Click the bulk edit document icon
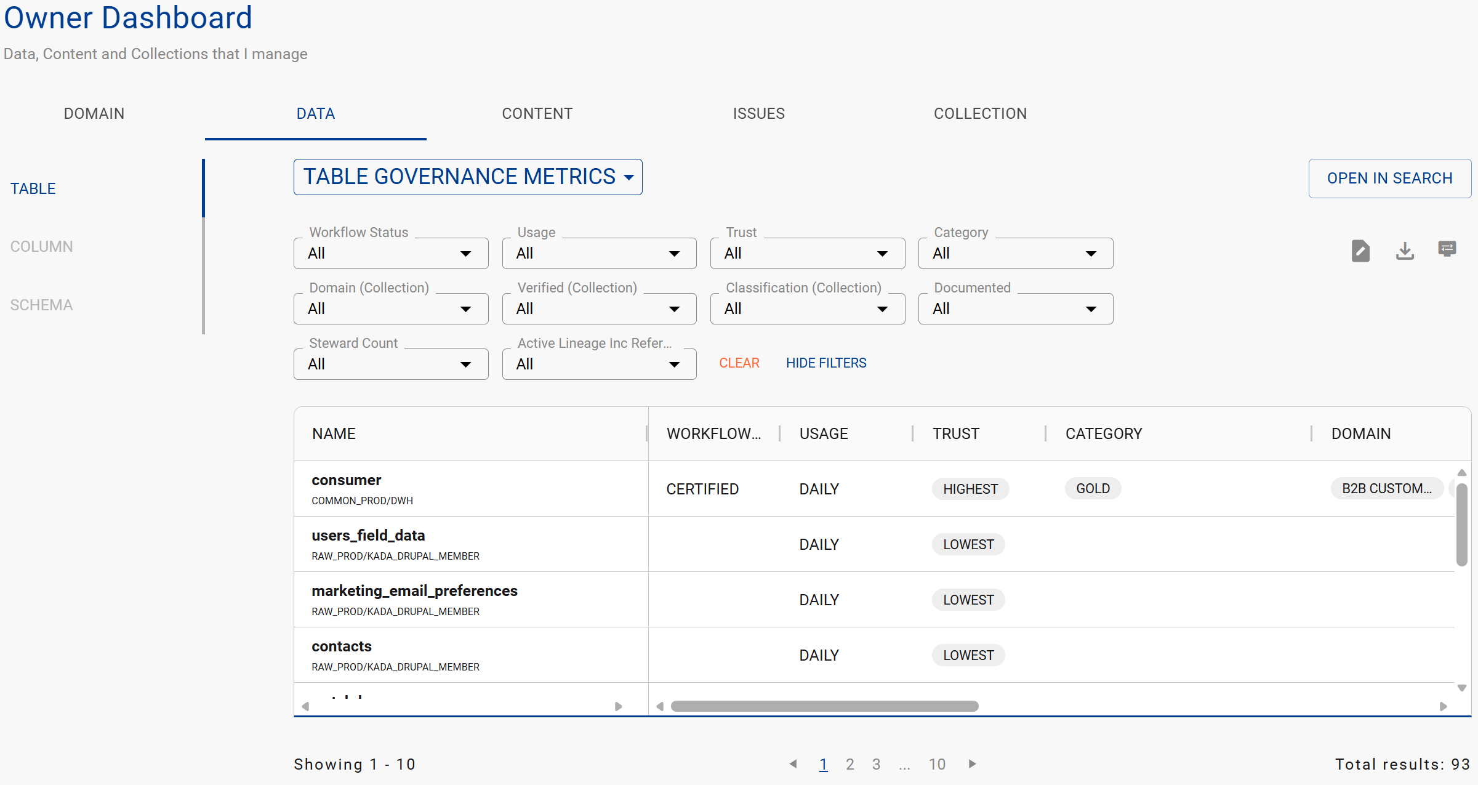Image resolution: width=1478 pixels, height=785 pixels. [x=1360, y=251]
